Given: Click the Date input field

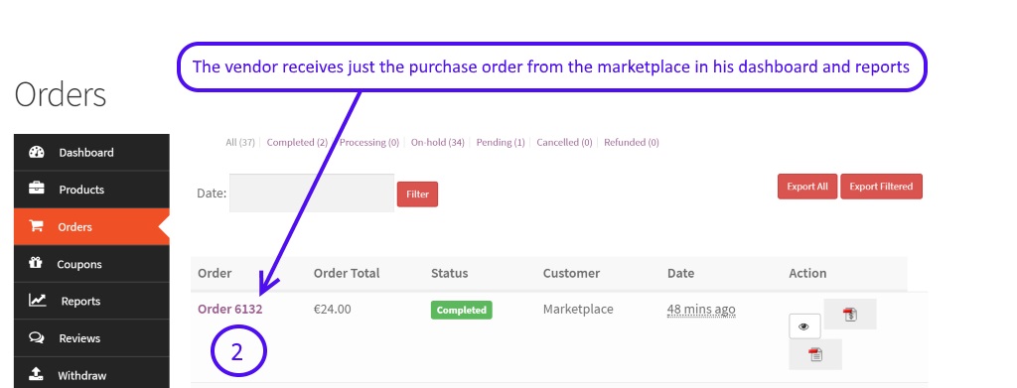Looking at the screenshot, I should tap(311, 194).
